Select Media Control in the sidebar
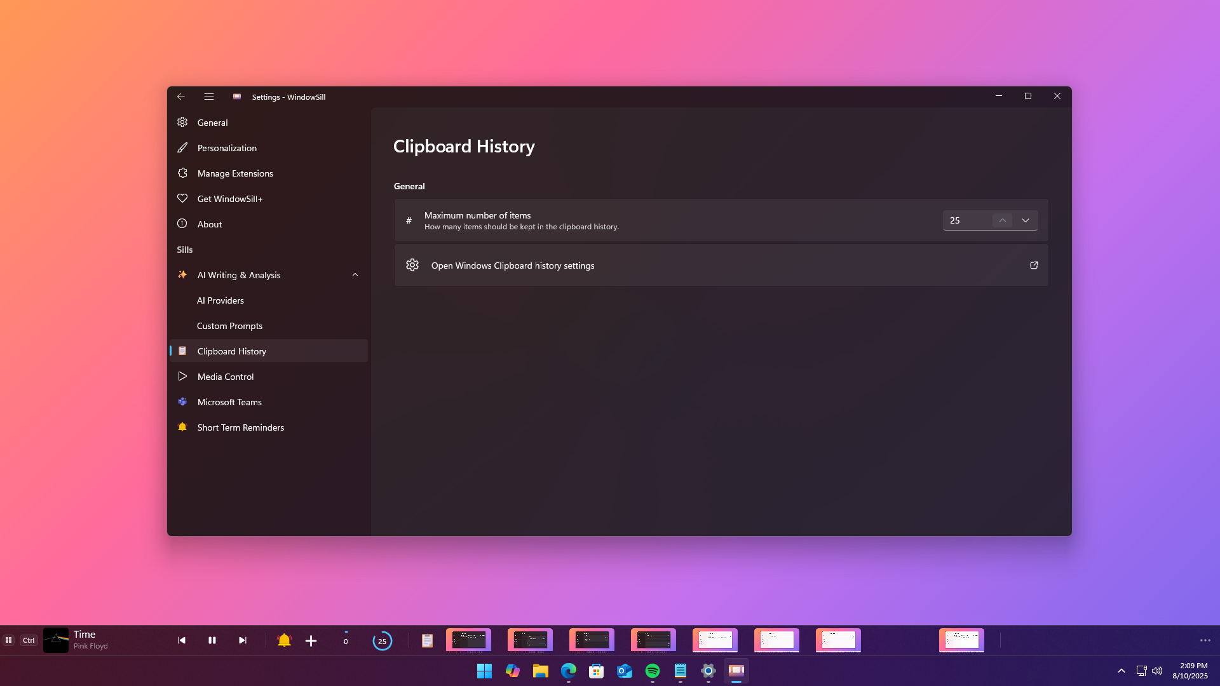Image resolution: width=1220 pixels, height=686 pixels. 226,377
